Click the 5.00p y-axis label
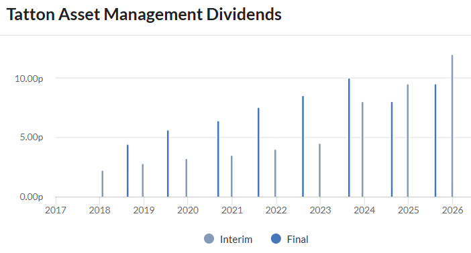The height and width of the screenshot is (253, 471). pos(32,138)
